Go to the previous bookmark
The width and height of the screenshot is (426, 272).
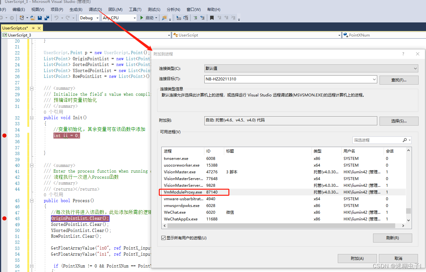point(219,18)
